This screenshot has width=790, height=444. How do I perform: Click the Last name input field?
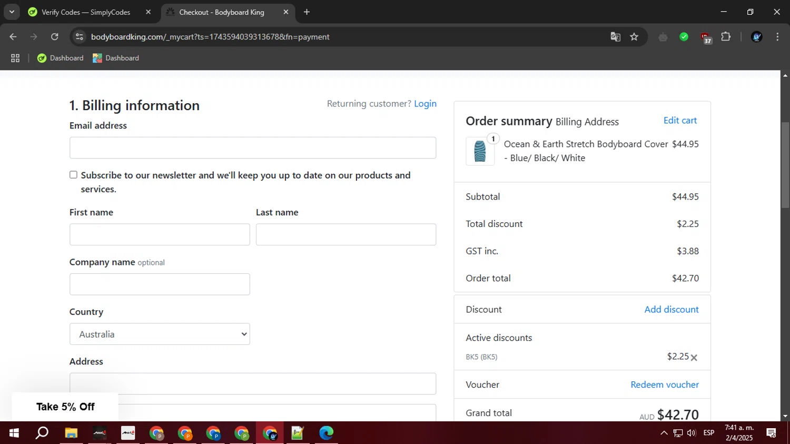tap(346, 234)
